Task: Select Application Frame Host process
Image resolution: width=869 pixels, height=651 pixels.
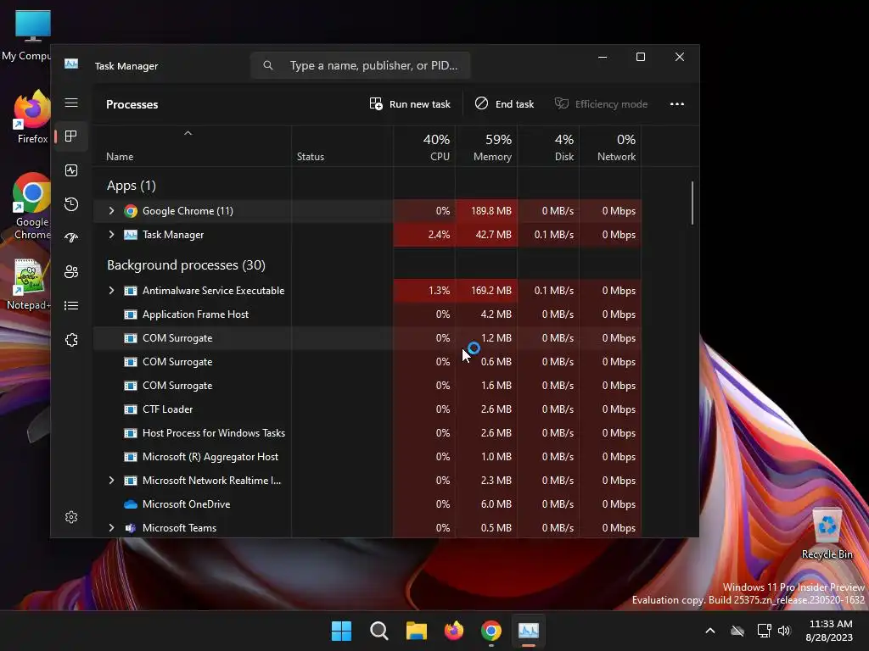Action: pyautogui.click(x=367, y=314)
